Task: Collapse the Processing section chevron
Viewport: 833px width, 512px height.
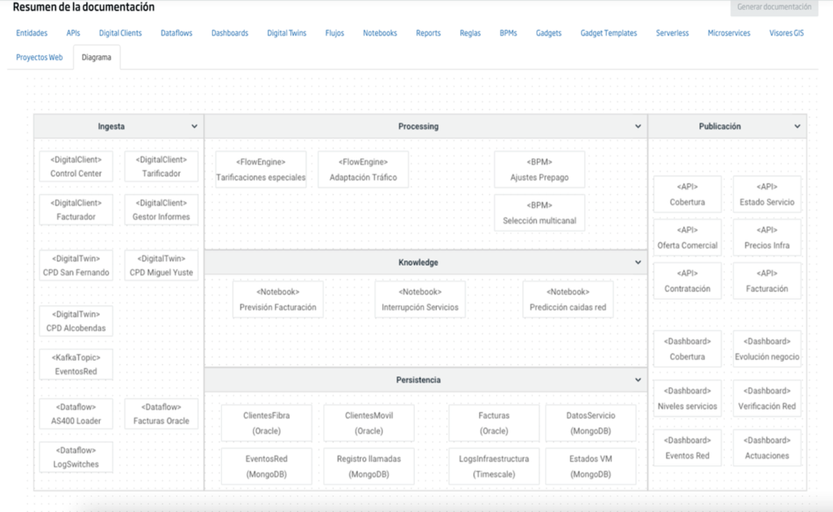Action: coord(638,126)
